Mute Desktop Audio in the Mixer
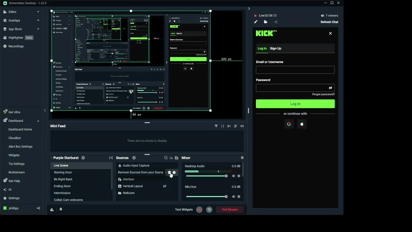The image size is (412, 232). click(x=234, y=176)
